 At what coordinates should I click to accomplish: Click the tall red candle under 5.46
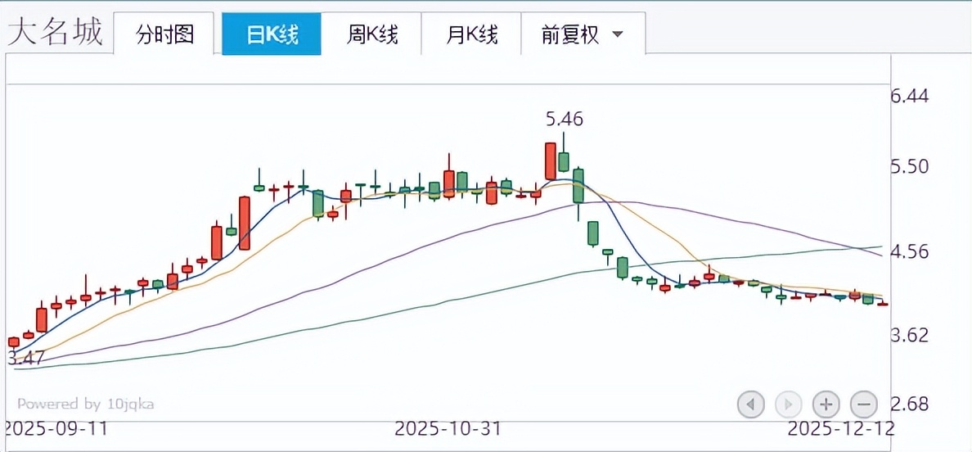click(551, 161)
